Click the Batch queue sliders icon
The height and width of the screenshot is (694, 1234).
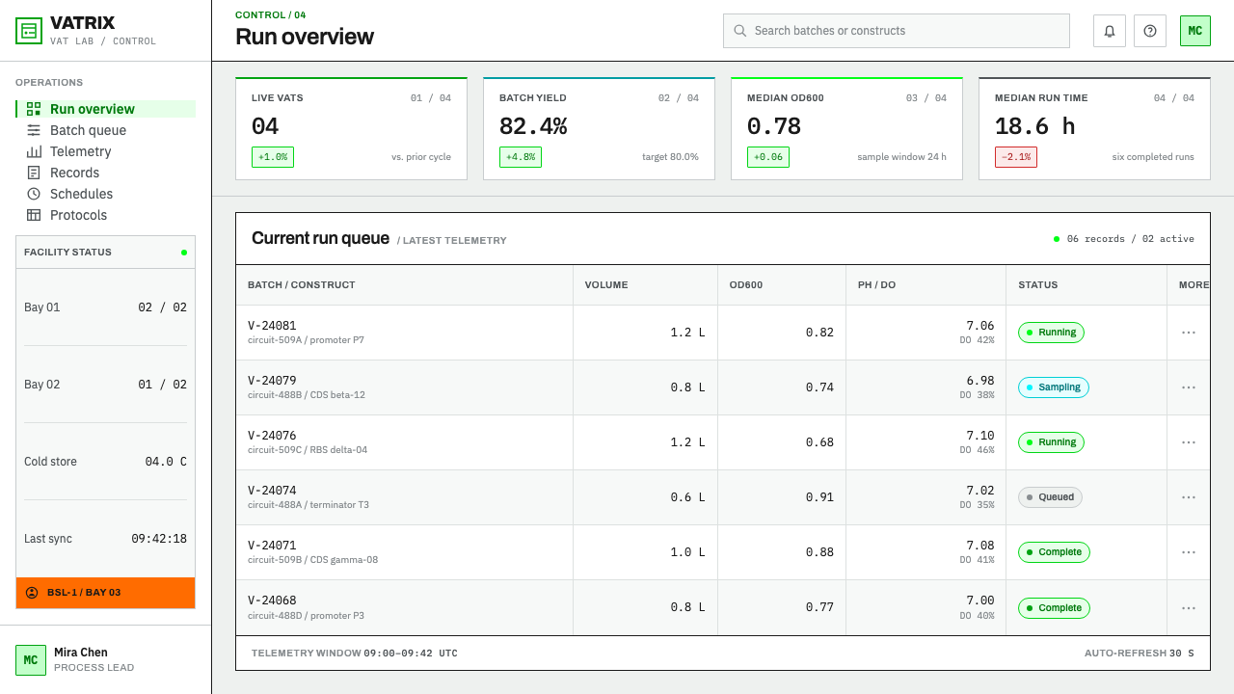coord(34,130)
